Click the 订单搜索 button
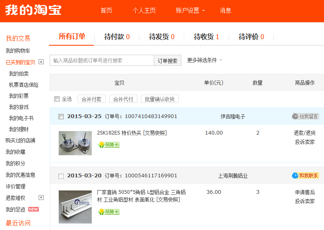 [168, 60]
